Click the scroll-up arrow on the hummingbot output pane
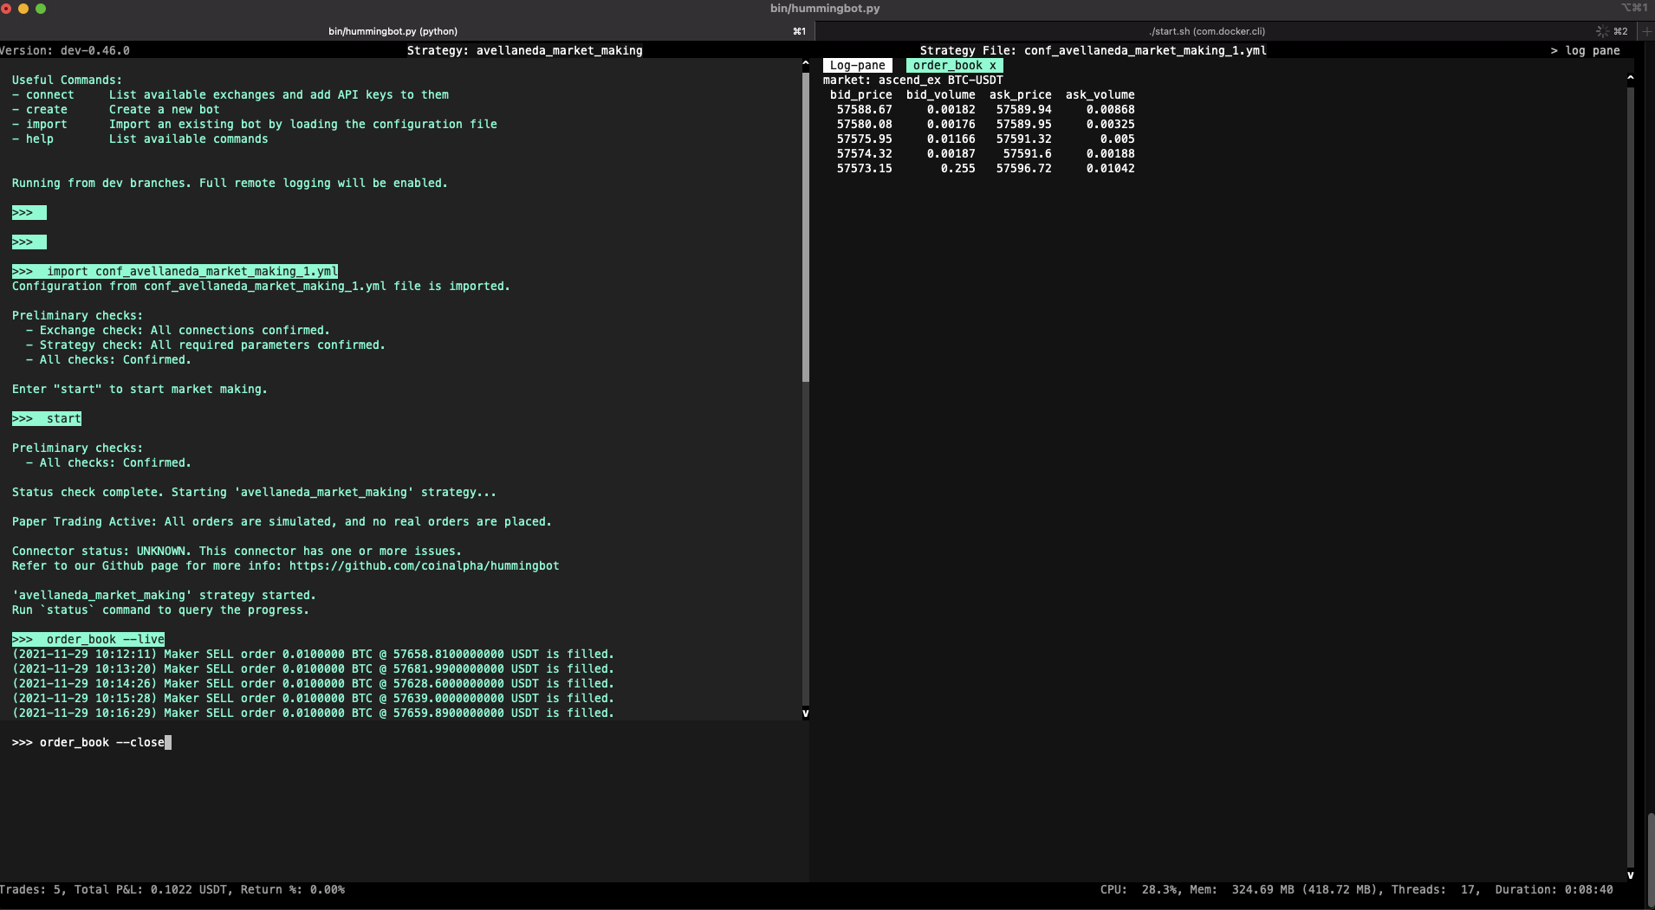The width and height of the screenshot is (1655, 910). point(806,62)
